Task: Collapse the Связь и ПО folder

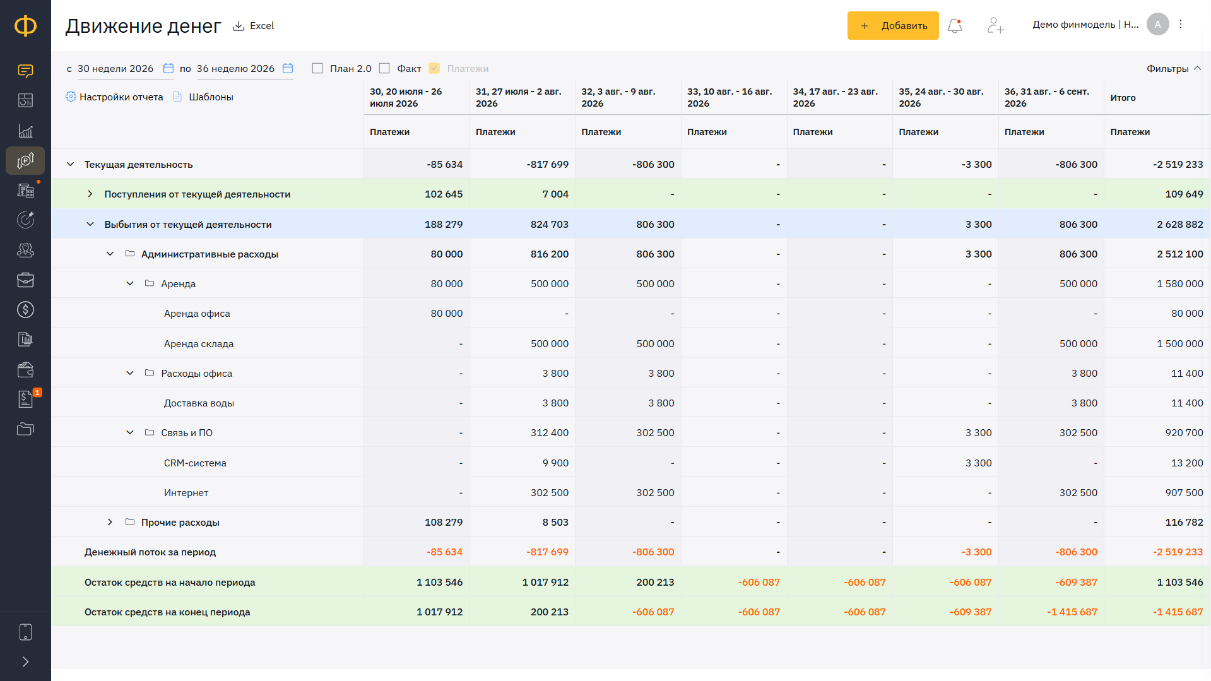Action: tap(130, 432)
